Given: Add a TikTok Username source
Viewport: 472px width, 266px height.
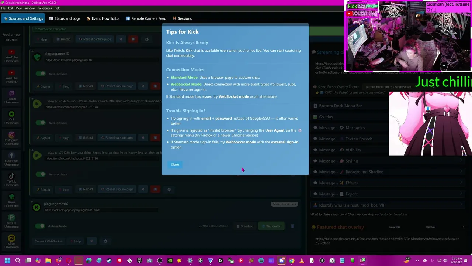Looking at the screenshot, I should click(x=11, y=180).
